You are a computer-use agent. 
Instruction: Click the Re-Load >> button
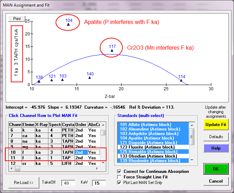click(x=24, y=182)
